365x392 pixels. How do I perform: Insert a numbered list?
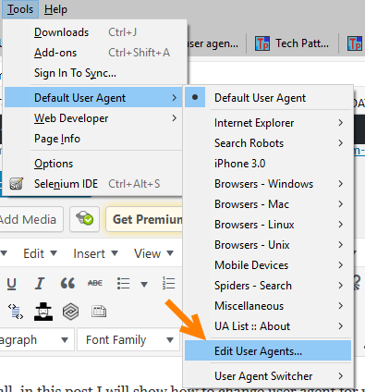(169, 283)
